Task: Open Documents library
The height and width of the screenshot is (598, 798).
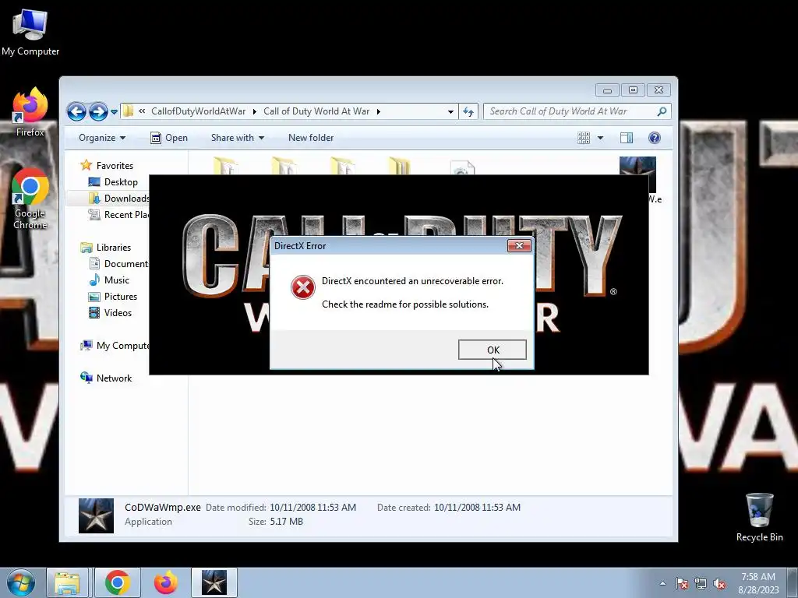Action: [118, 263]
